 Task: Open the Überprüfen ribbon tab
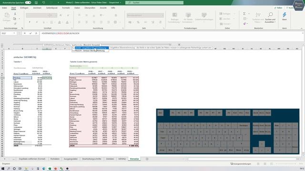[x=90, y=8]
